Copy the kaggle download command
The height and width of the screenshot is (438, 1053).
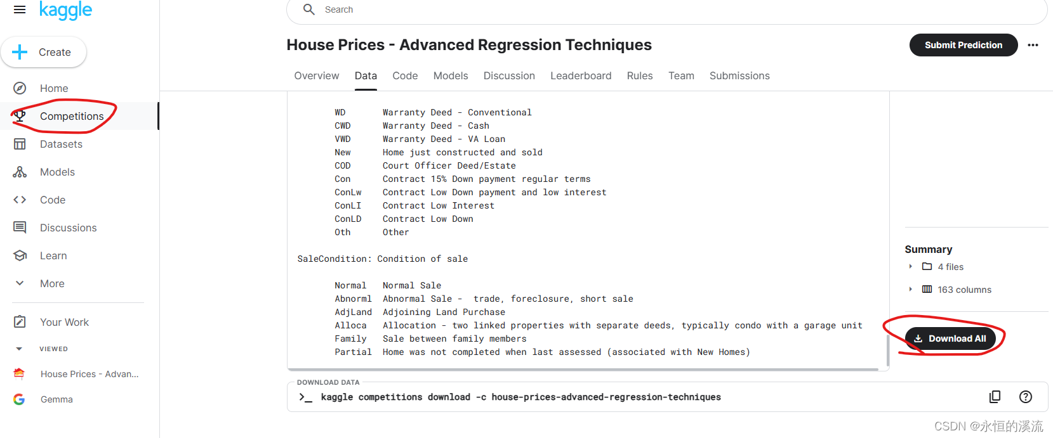[x=995, y=397]
